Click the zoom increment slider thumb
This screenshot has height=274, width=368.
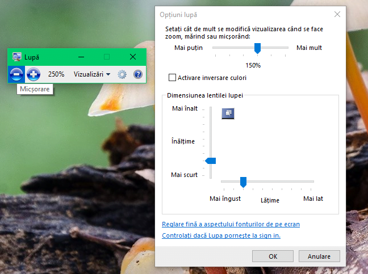(x=257, y=48)
